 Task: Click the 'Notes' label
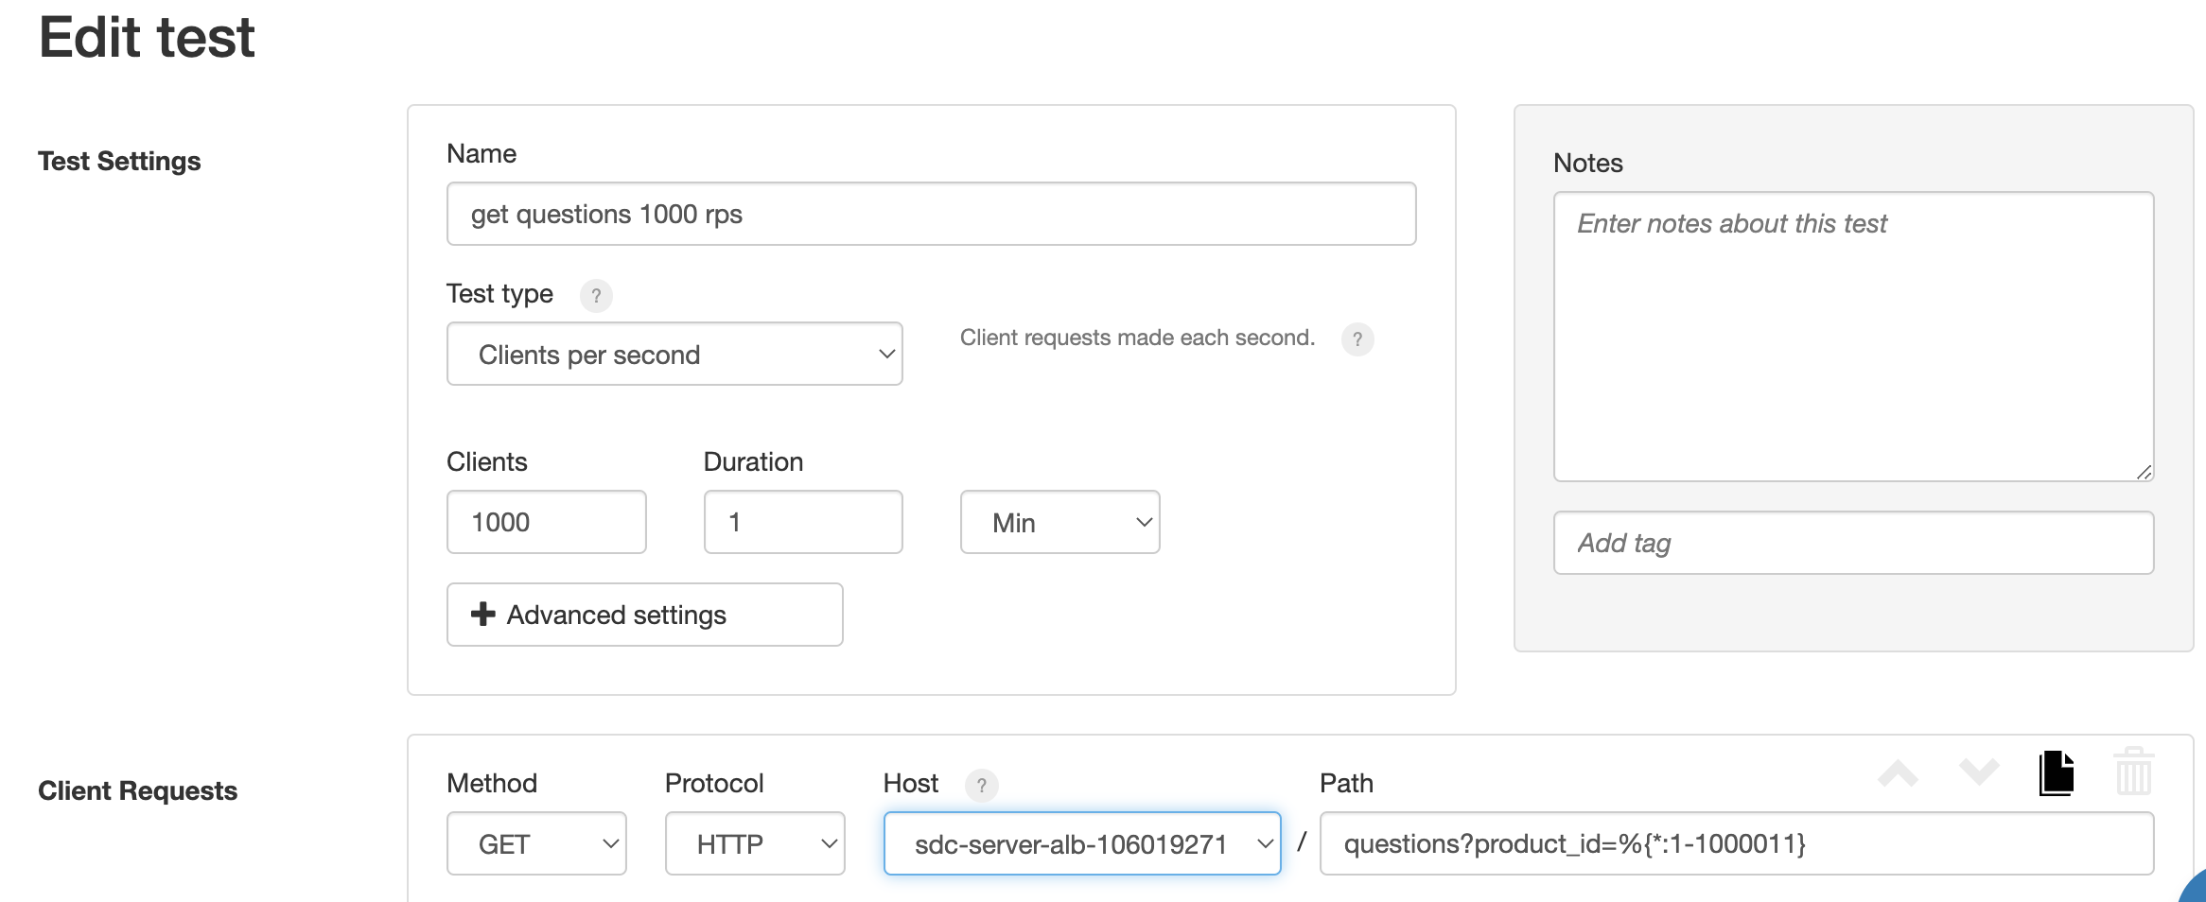[x=1588, y=163]
